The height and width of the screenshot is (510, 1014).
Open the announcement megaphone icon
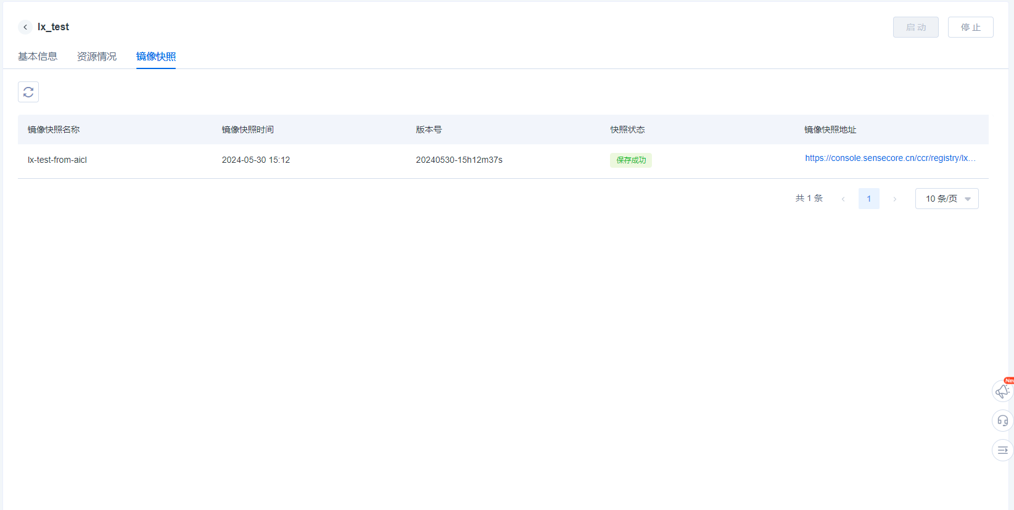(1002, 391)
